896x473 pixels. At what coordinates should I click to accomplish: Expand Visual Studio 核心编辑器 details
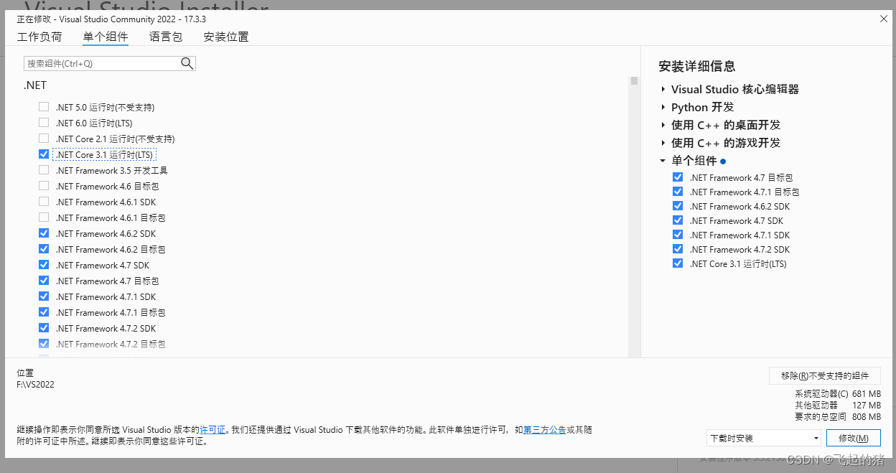point(663,89)
